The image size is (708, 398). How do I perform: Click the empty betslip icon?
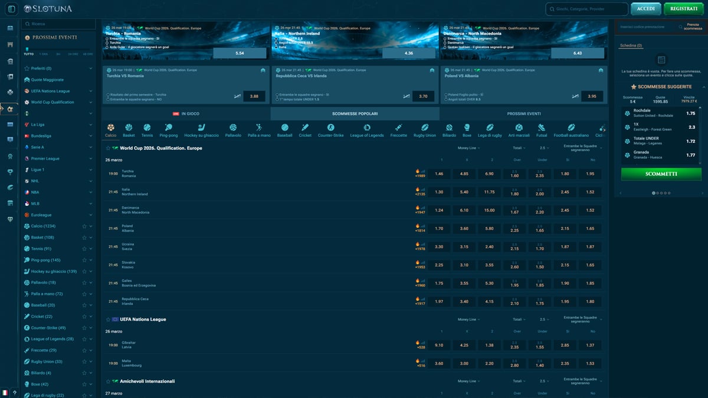(661, 60)
